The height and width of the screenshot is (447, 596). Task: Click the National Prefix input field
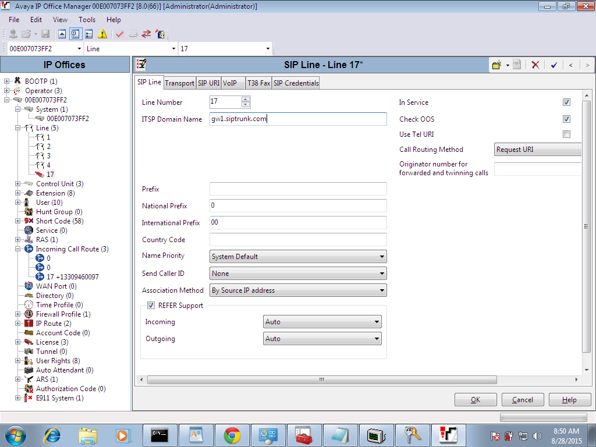tap(298, 205)
